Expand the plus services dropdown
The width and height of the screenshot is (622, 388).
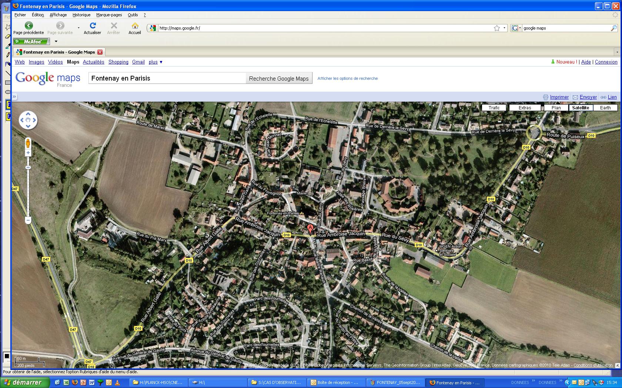click(155, 62)
